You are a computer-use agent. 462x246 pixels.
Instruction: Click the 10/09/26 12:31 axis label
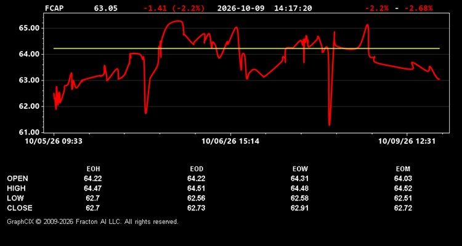407,141
